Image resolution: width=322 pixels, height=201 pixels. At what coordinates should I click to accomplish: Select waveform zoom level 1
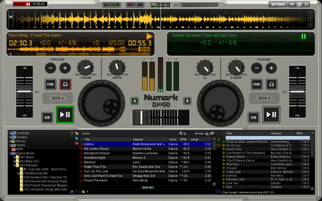[310, 14]
